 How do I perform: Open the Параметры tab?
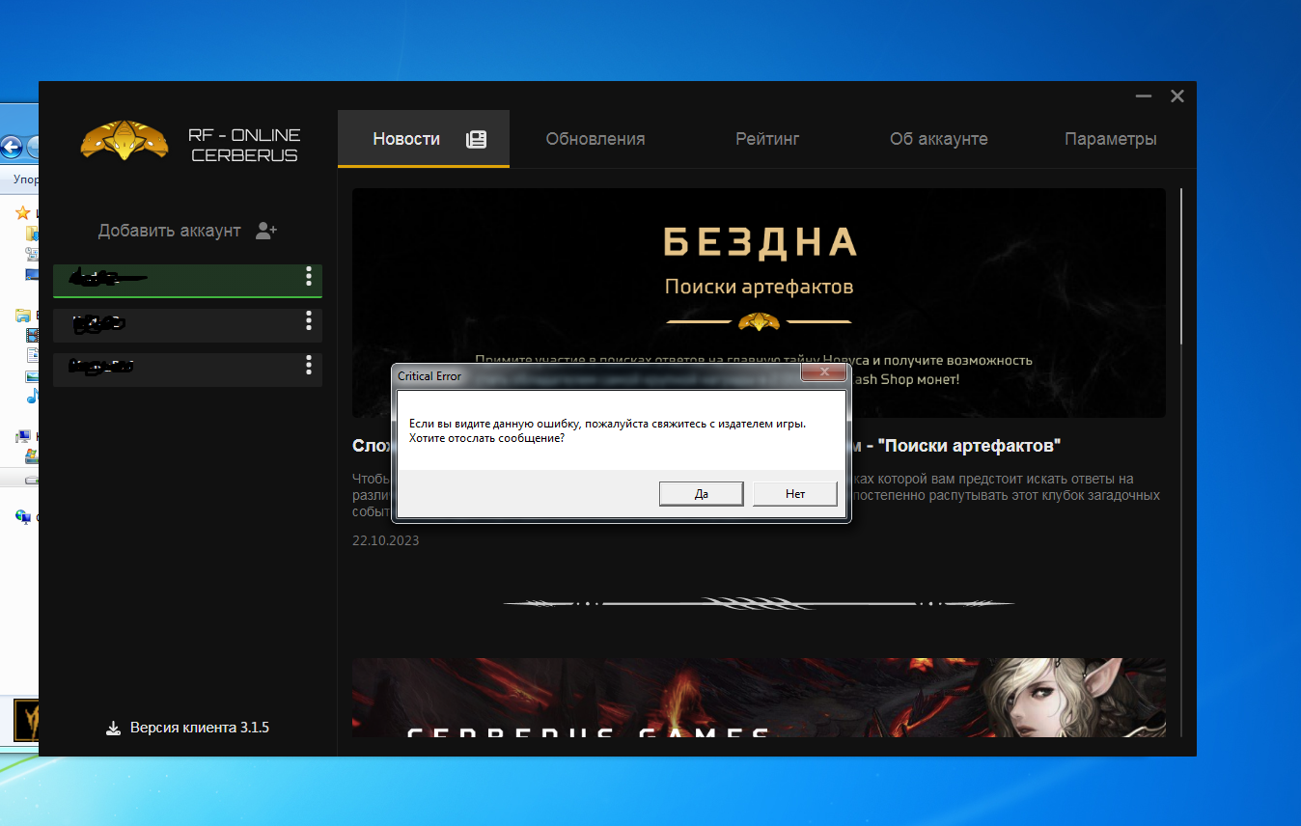1111,139
